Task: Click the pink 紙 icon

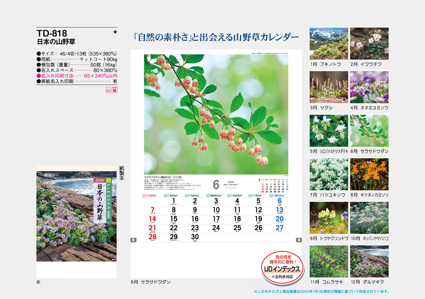Action: (115, 90)
